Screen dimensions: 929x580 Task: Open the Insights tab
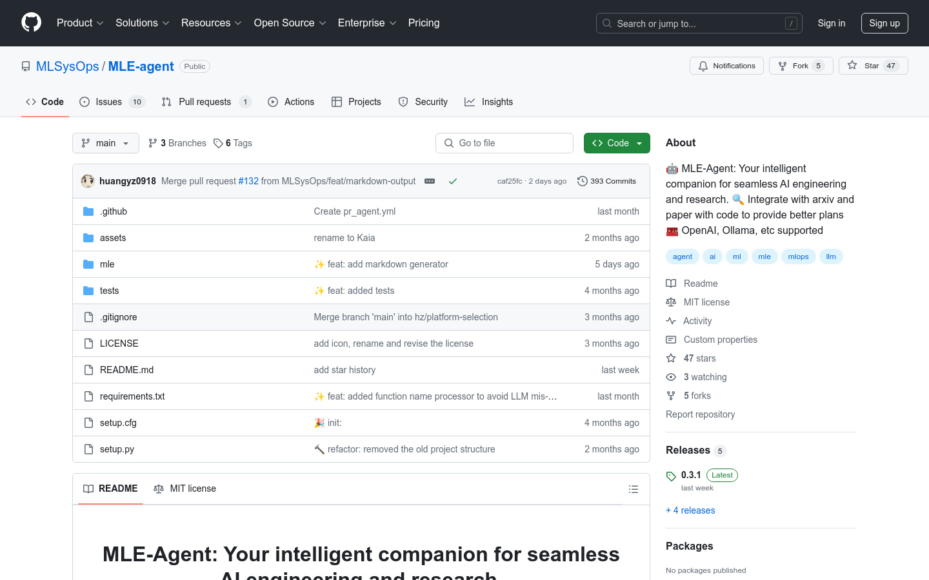[489, 102]
